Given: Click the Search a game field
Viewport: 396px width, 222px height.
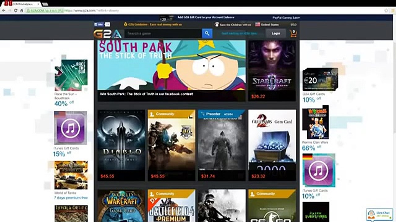Looking at the screenshot, I should pos(163,33).
